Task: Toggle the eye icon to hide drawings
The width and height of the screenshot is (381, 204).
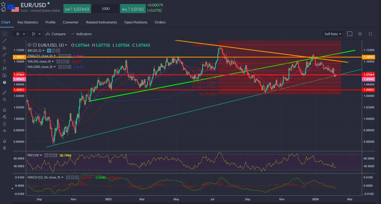Action: tap(4, 131)
